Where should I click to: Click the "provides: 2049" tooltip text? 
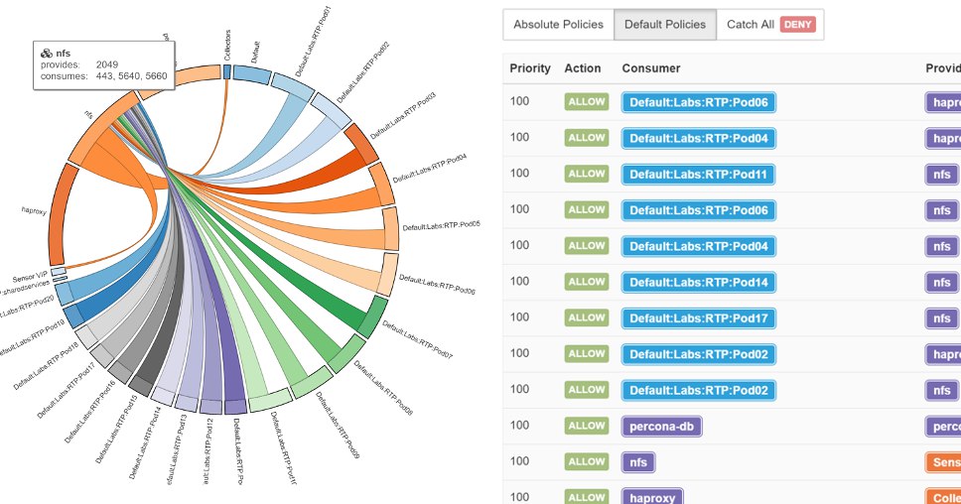(x=79, y=64)
